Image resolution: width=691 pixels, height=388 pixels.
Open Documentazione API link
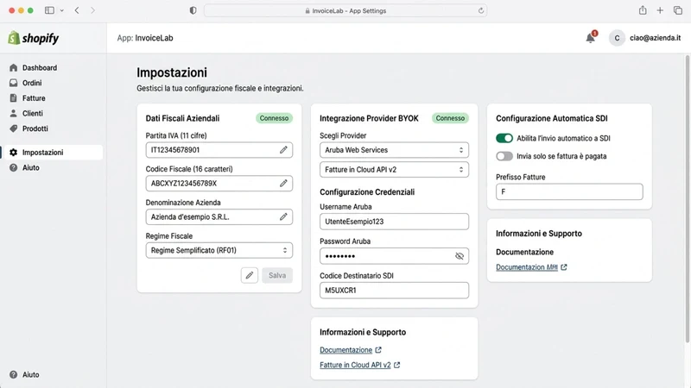(527, 267)
